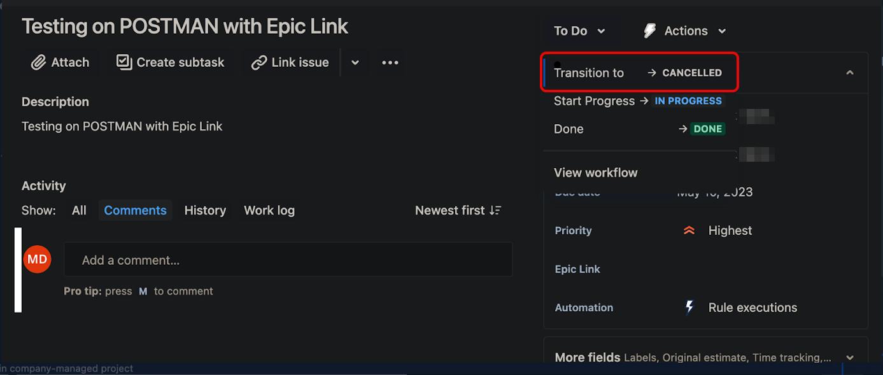Screen dimensions: 883x375
Task: Click the Activity heading
Action: point(44,186)
